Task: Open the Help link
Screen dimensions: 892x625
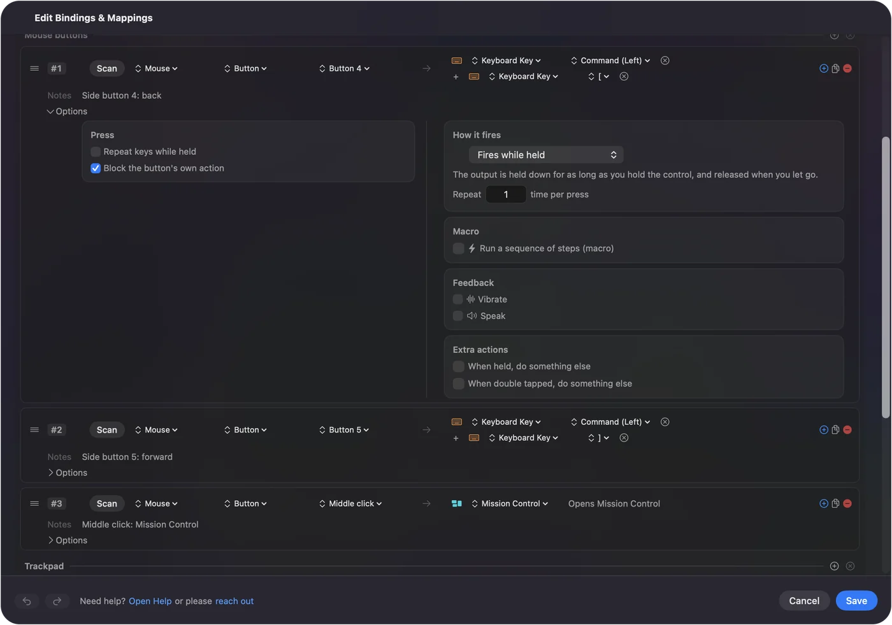Action: (150, 601)
